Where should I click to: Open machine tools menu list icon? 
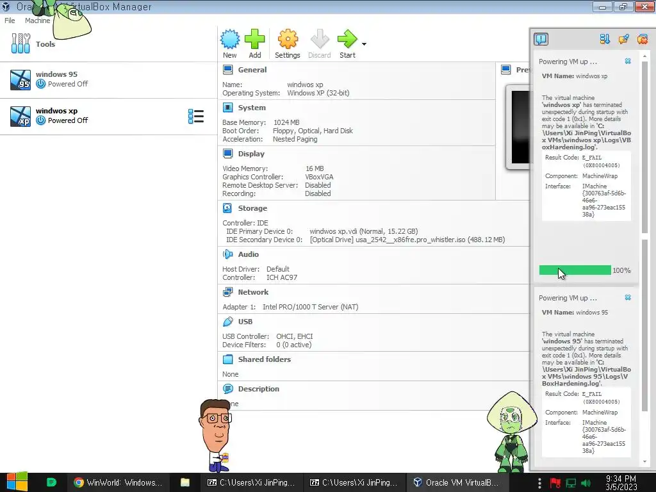(196, 117)
